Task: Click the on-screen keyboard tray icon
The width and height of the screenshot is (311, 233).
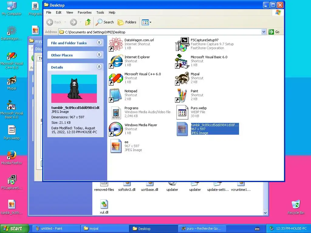Action: 257,229
